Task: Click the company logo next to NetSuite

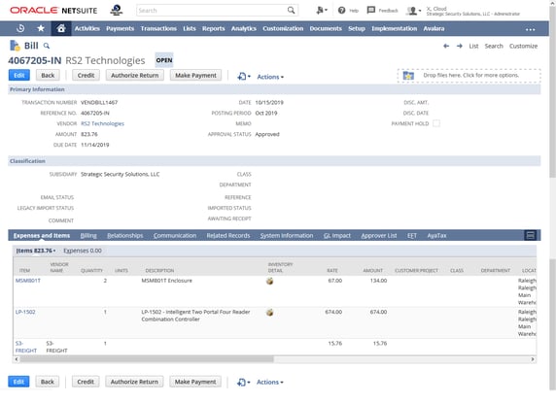Action: pyautogui.click(x=117, y=10)
